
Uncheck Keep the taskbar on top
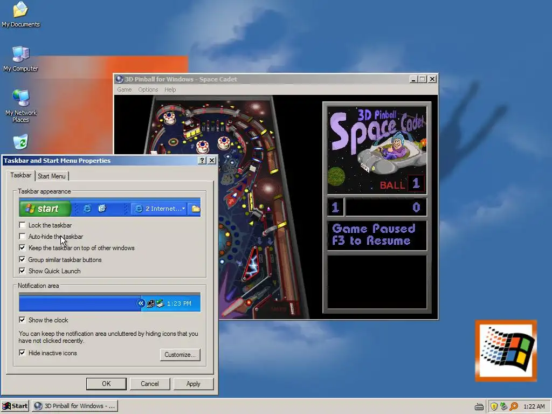click(22, 248)
